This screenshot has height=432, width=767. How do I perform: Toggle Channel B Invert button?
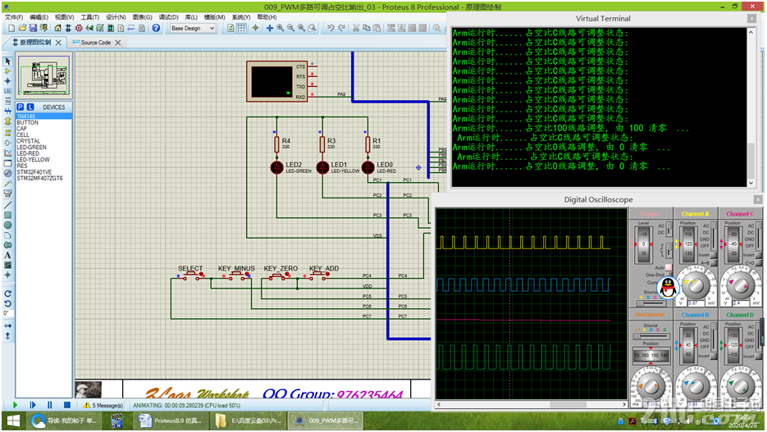[713, 356]
